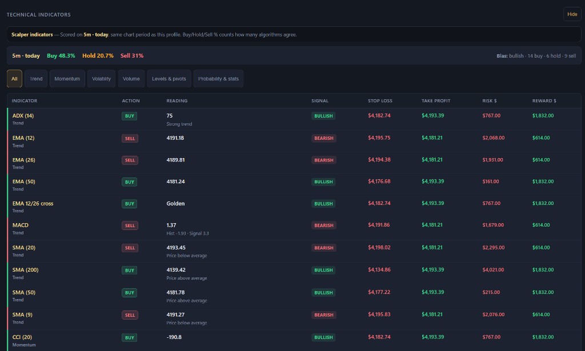Click the STOP LOSS column header
Viewport: 585px width, 351px height.
380,100
